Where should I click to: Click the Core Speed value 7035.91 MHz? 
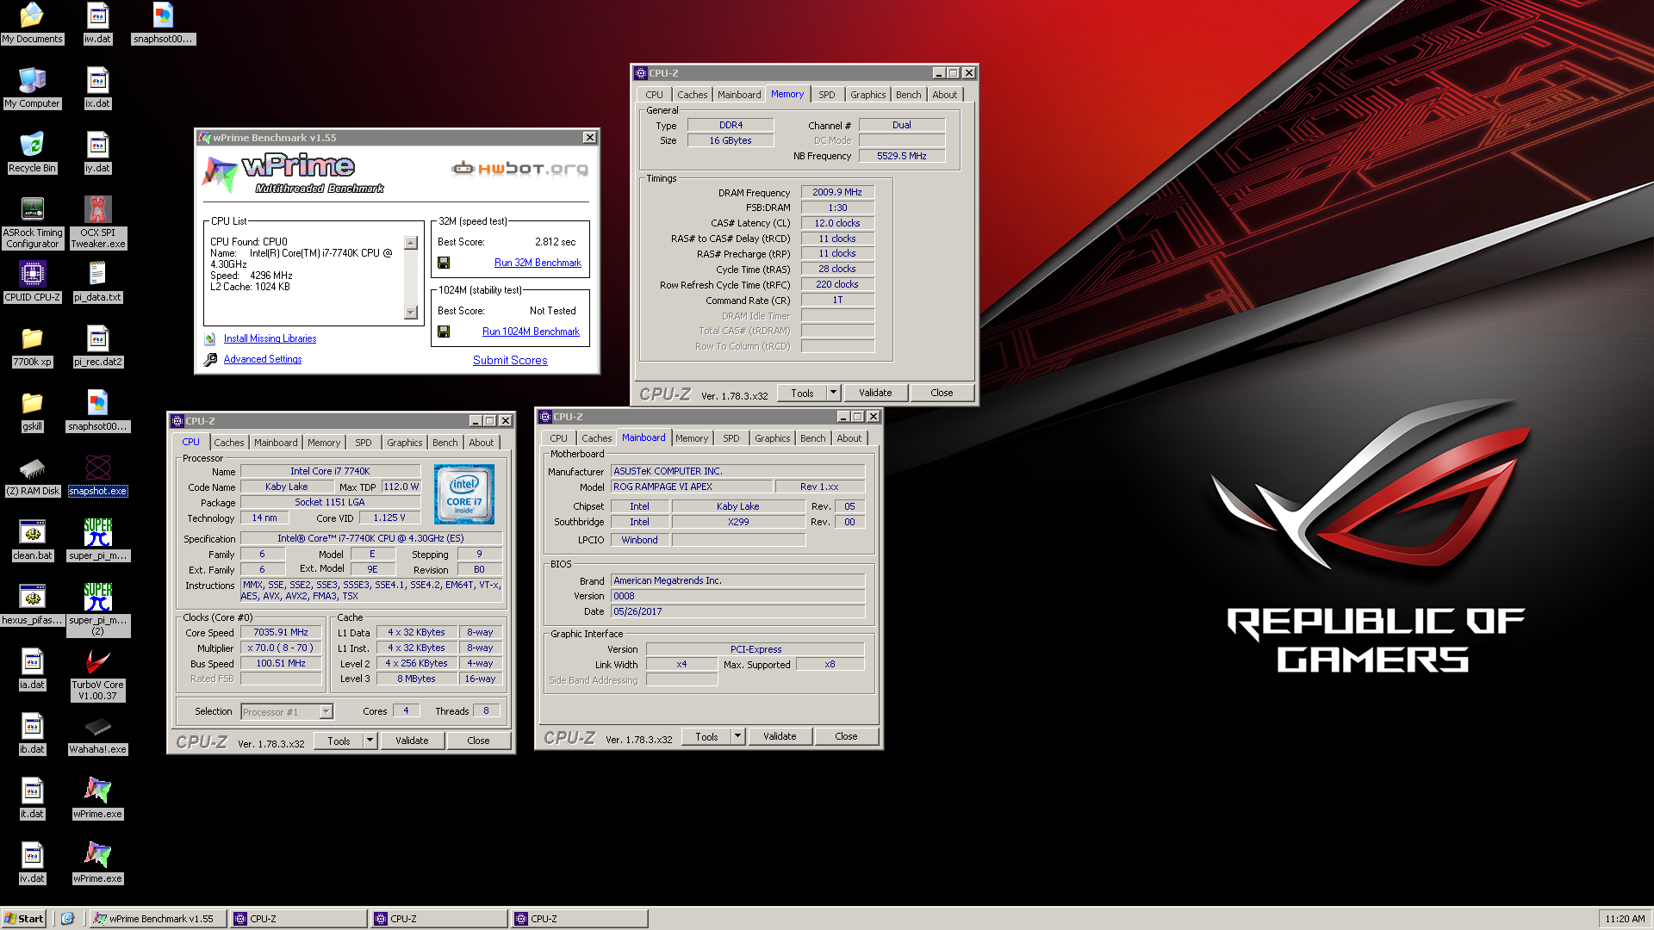click(281, 632)
